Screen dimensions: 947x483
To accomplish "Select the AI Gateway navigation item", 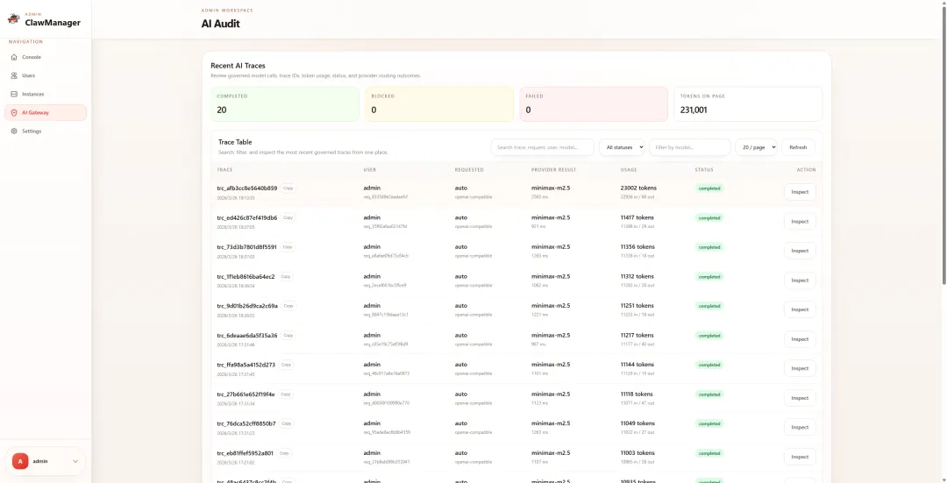I will pos(46,112).
